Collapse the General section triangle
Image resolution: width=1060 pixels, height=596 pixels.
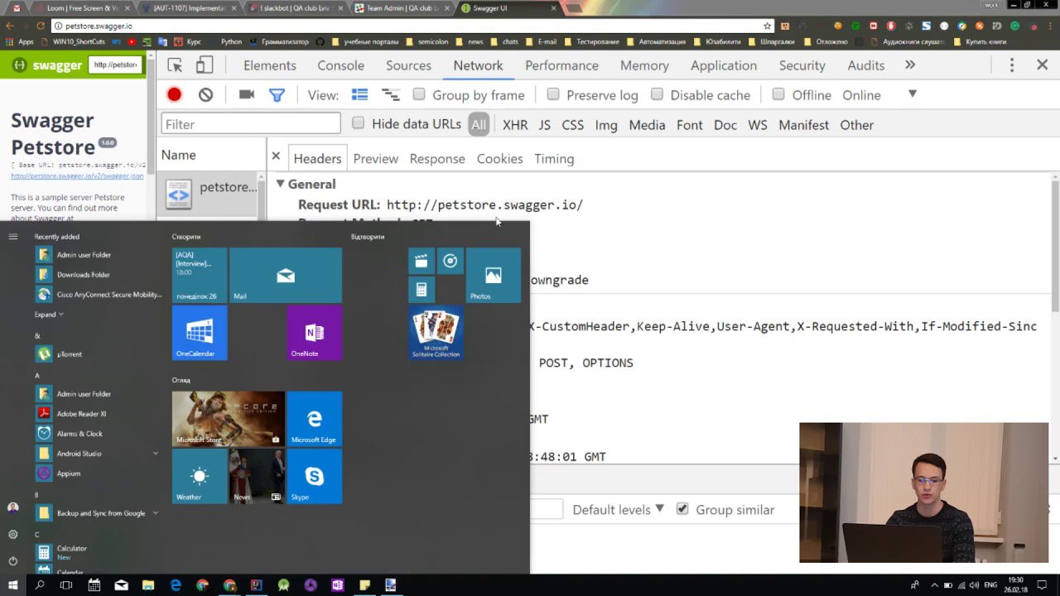[281, 184]
